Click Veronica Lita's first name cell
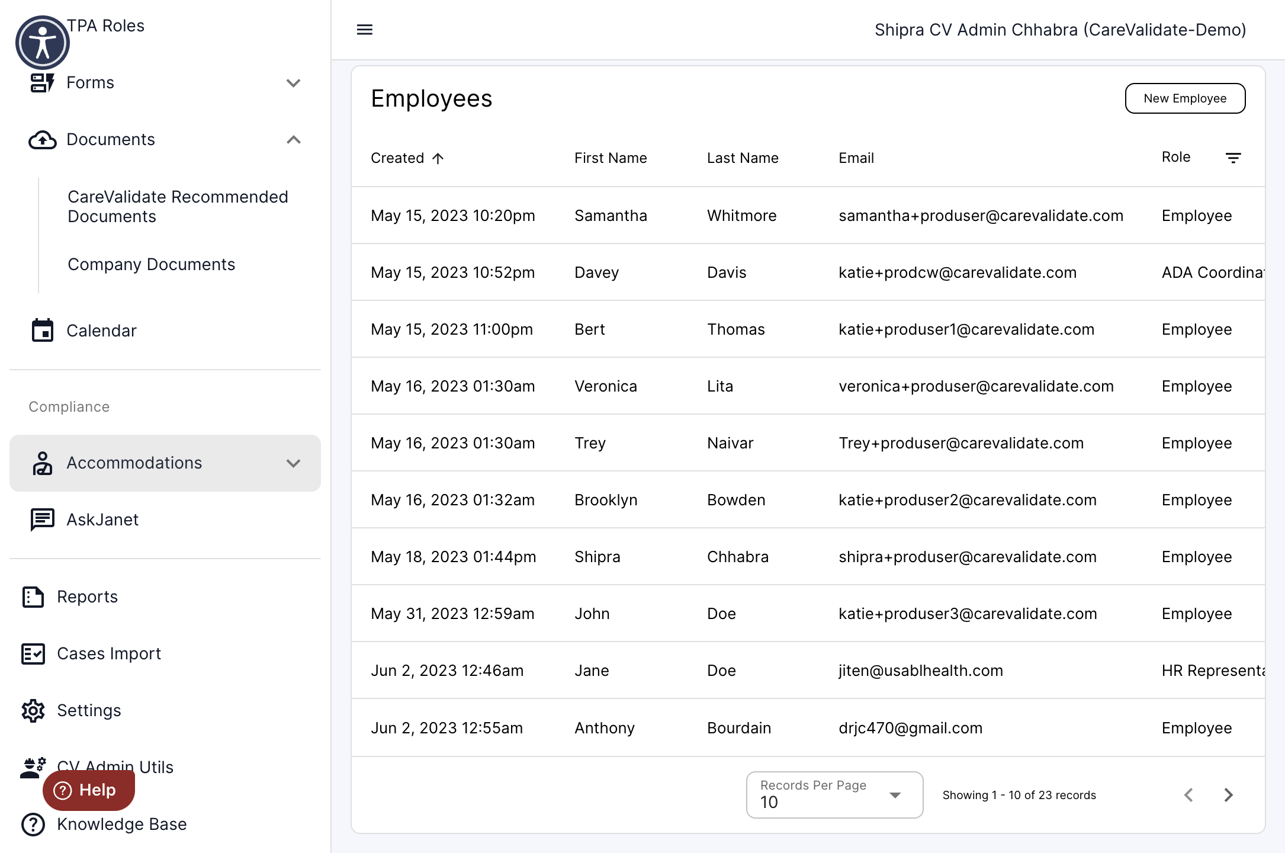This screenshot has height=853, width=1285. (606, 386)
